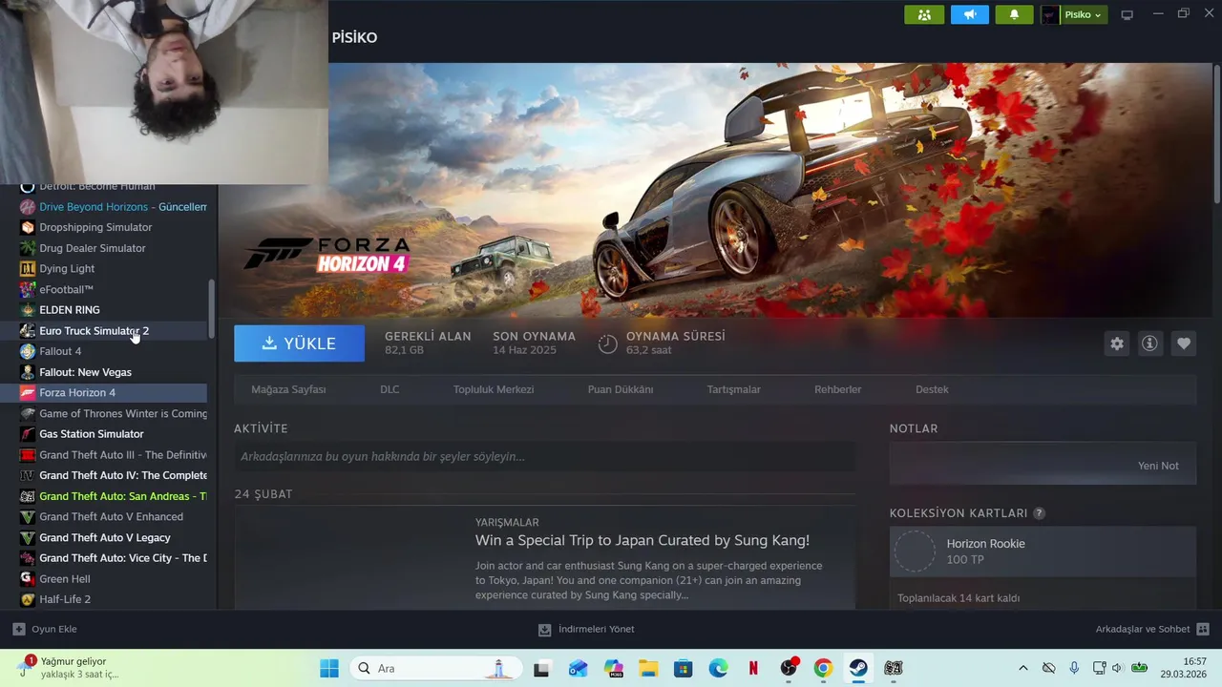The width and height of the screenshot is (1222, 687).
Task: Add Forza Horizon 4 to favorites heart
Action: click(x=1184, y=343)
